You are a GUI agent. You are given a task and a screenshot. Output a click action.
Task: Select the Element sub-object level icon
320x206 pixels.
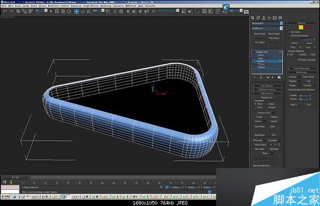click(310, 28)
